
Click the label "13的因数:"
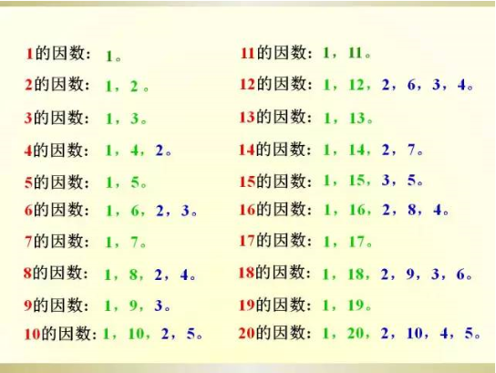pyautogui.click(x=275, y=117)
